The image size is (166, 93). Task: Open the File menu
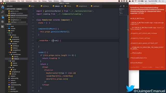click(x=19, y=1)
